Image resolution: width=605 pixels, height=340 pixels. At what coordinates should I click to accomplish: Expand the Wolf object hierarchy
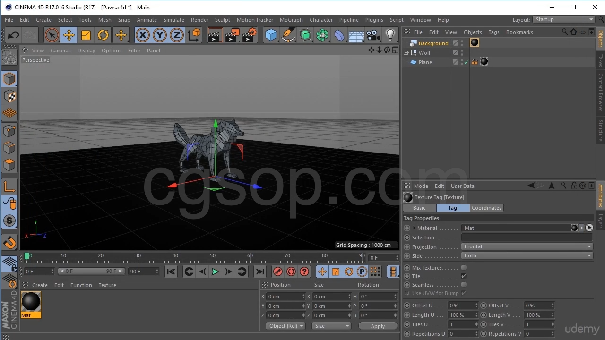click(406, 52)
